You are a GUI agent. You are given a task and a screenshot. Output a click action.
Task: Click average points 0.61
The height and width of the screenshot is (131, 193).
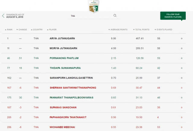pos(113,107)
